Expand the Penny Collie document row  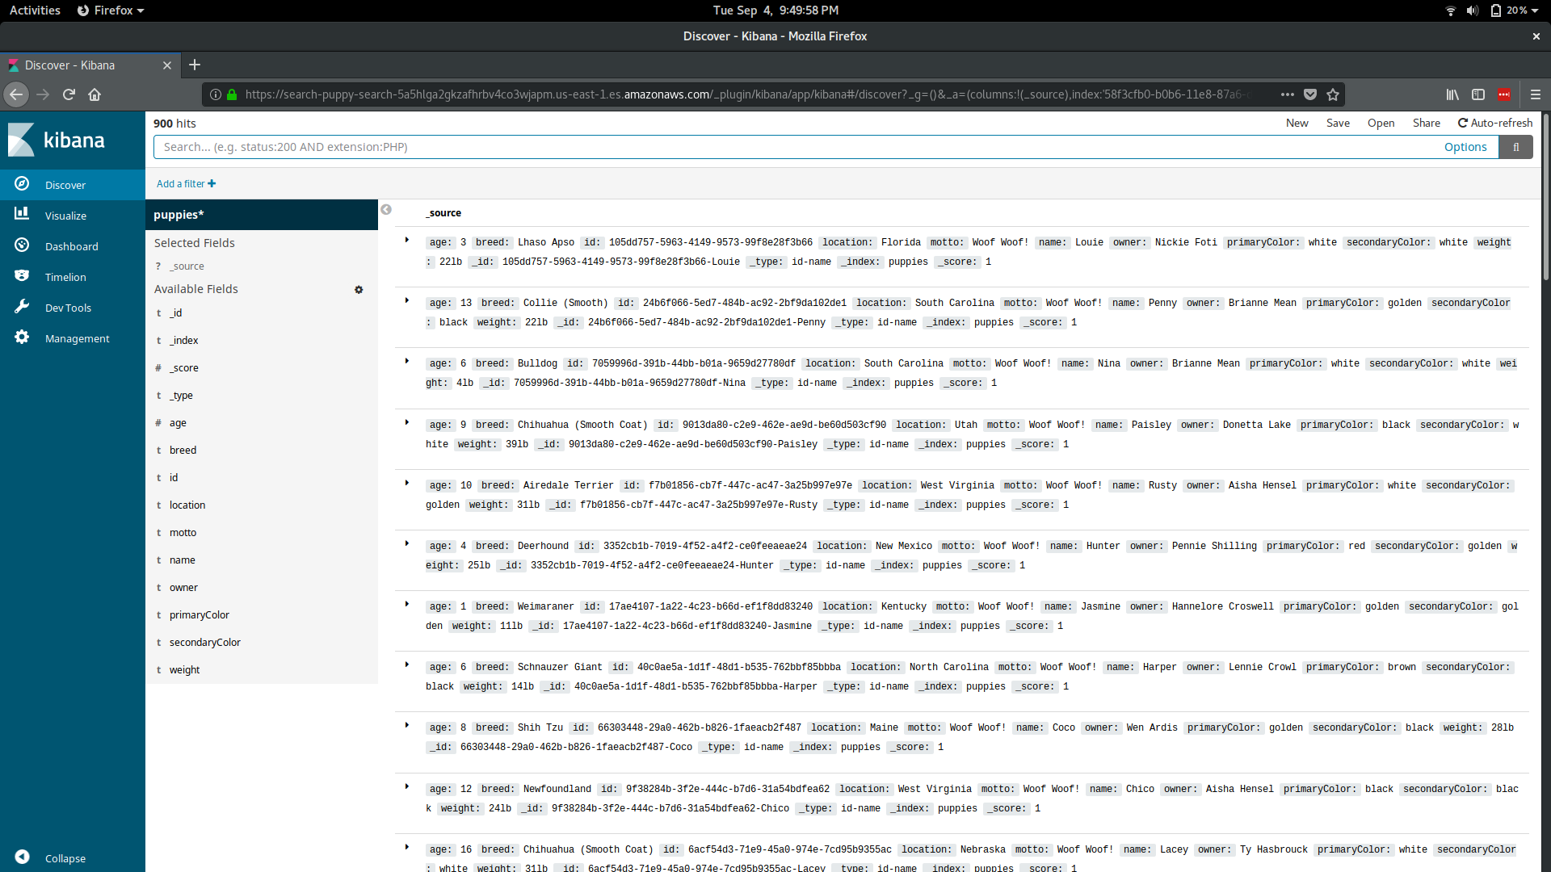click(407, 300)
